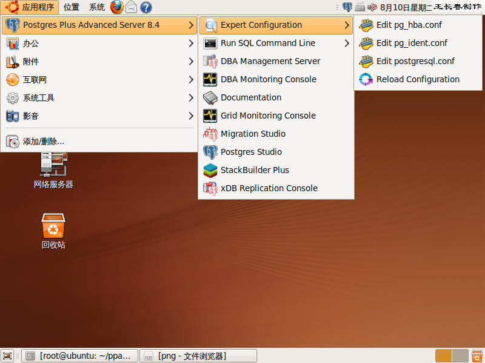Click the StackBuilder Plus layered cube icon
The height and width of the screenshot is (363, 485).
coord(210,171)
